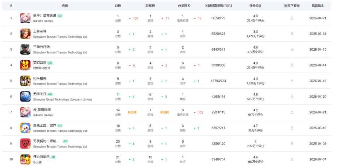Image resolution: width=339 pixels, height=167 pixels.
Task: Open the 无畏契约 app icon
Action: point(25,143)
